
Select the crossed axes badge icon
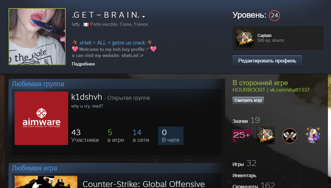point(289,136)
